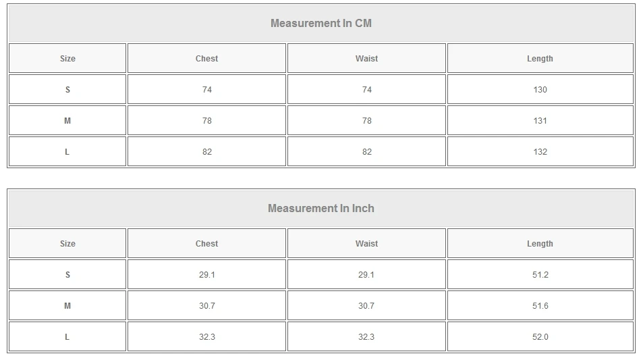This screenshot has height=358, width=641.
Task: Select the length value 130 cell
Action: click(x=540, y=90)
